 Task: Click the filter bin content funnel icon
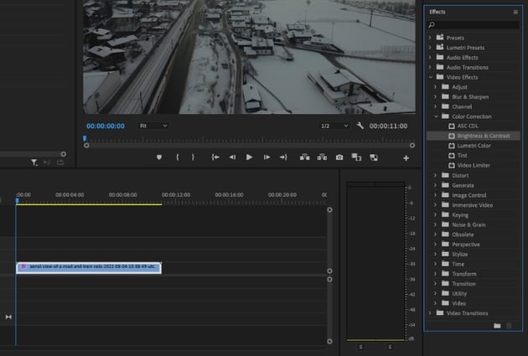tap(34, 163)
